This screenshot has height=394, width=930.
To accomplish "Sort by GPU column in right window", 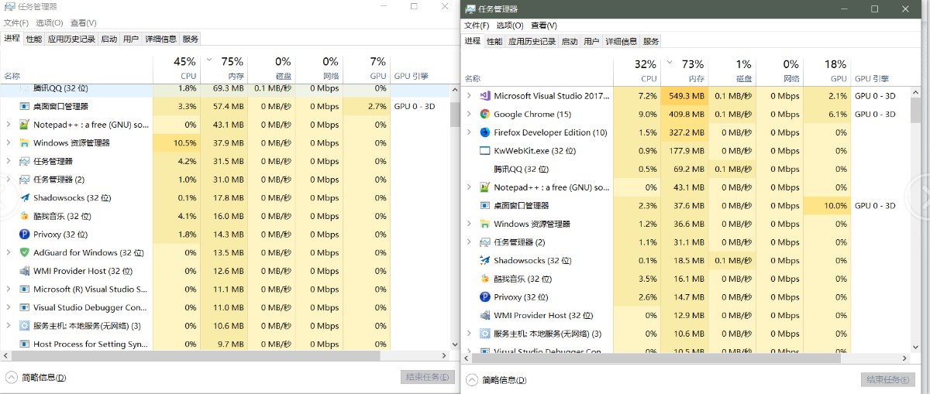I will (828, 70).
